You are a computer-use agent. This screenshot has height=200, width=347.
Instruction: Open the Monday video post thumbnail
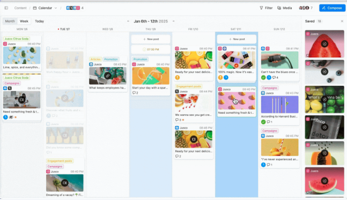point(21,100)
